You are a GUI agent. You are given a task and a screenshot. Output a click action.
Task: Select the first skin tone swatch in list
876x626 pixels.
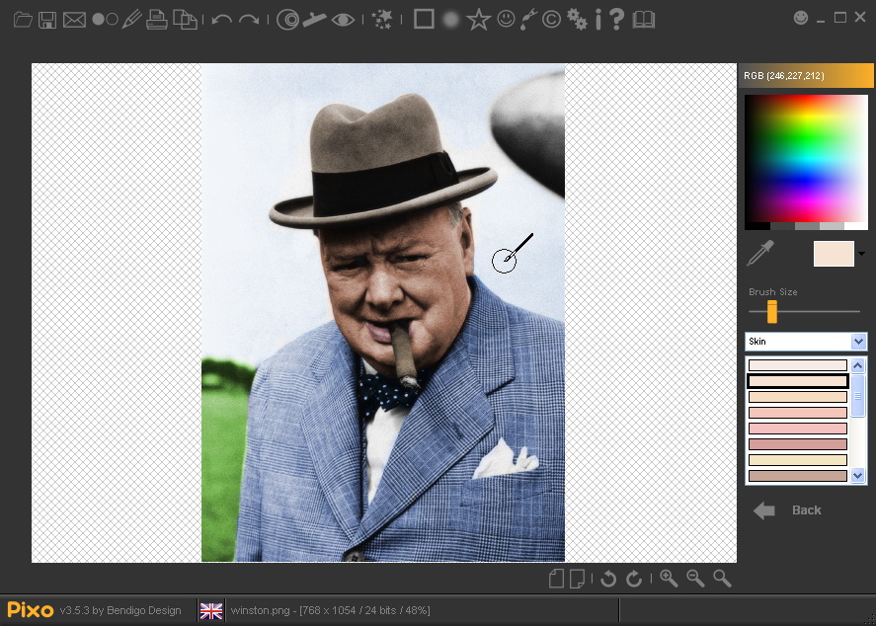point(798,365)
